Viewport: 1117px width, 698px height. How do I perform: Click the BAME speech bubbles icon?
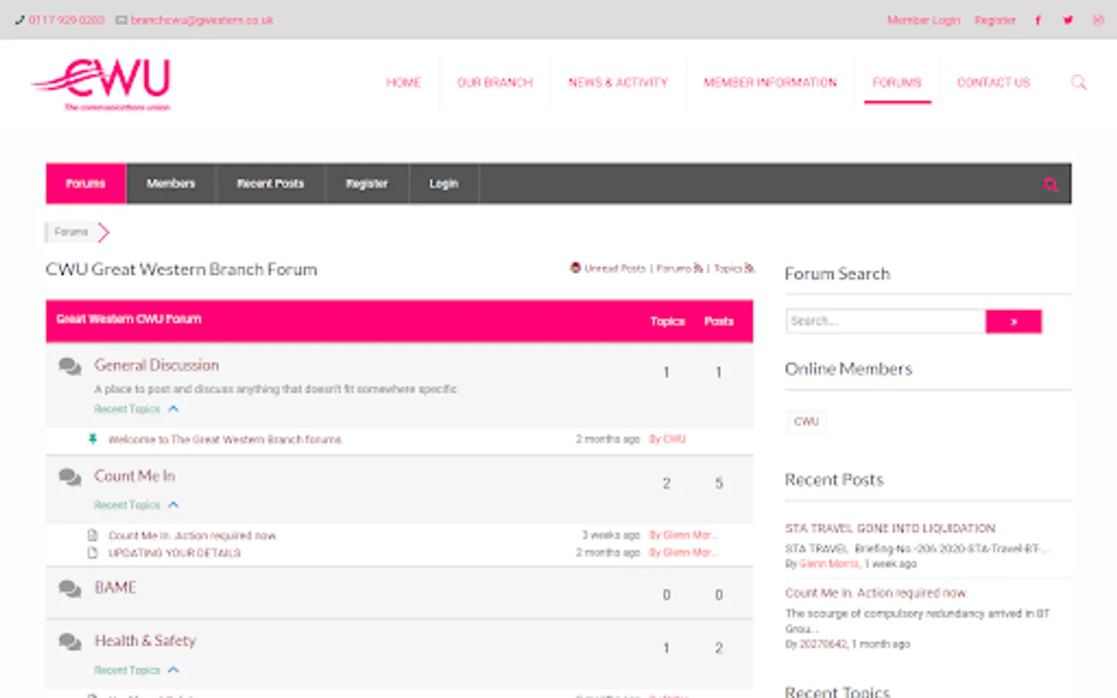click(70, 589)
